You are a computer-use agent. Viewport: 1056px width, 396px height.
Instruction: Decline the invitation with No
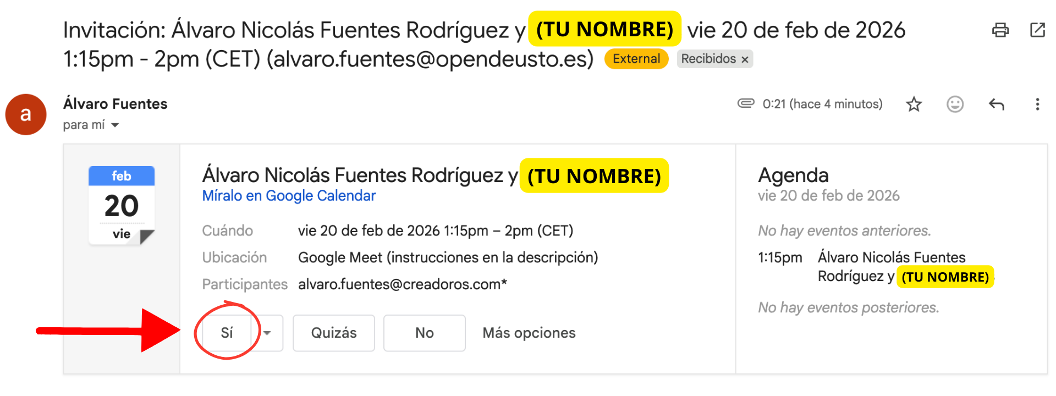click(x=424, y=333)
